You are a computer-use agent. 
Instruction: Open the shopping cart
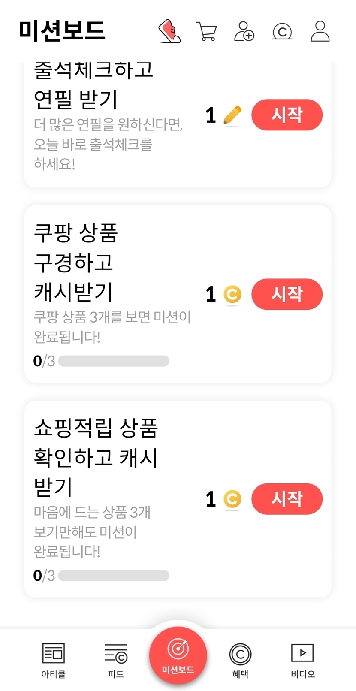tap(206, 31)
